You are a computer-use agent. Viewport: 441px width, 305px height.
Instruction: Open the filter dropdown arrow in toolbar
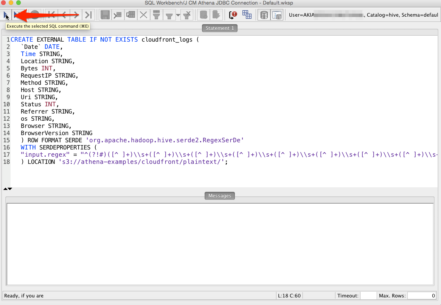(178, 15)
